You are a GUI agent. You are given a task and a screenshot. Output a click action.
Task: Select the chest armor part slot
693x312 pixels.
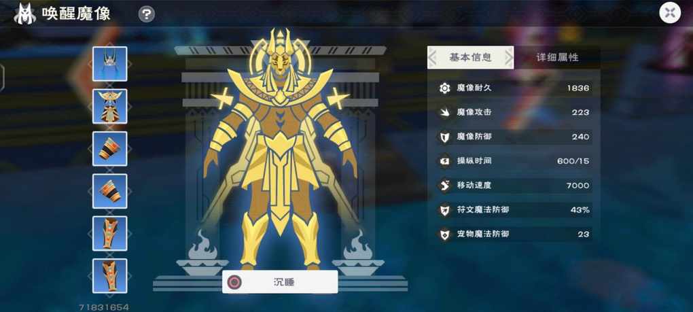point(109,106)
